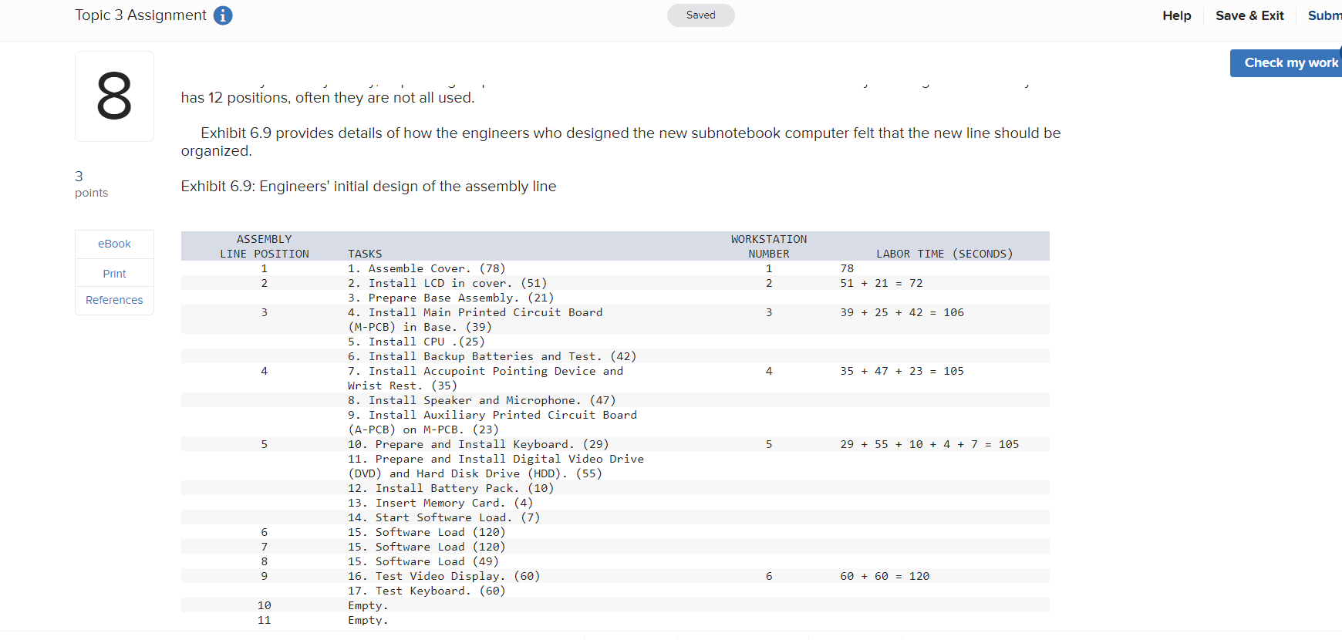This screenshot has width=1342, height=640.
Task: Select '16. Test Video Display. (60)'
Action: click(x=443, y=576)
